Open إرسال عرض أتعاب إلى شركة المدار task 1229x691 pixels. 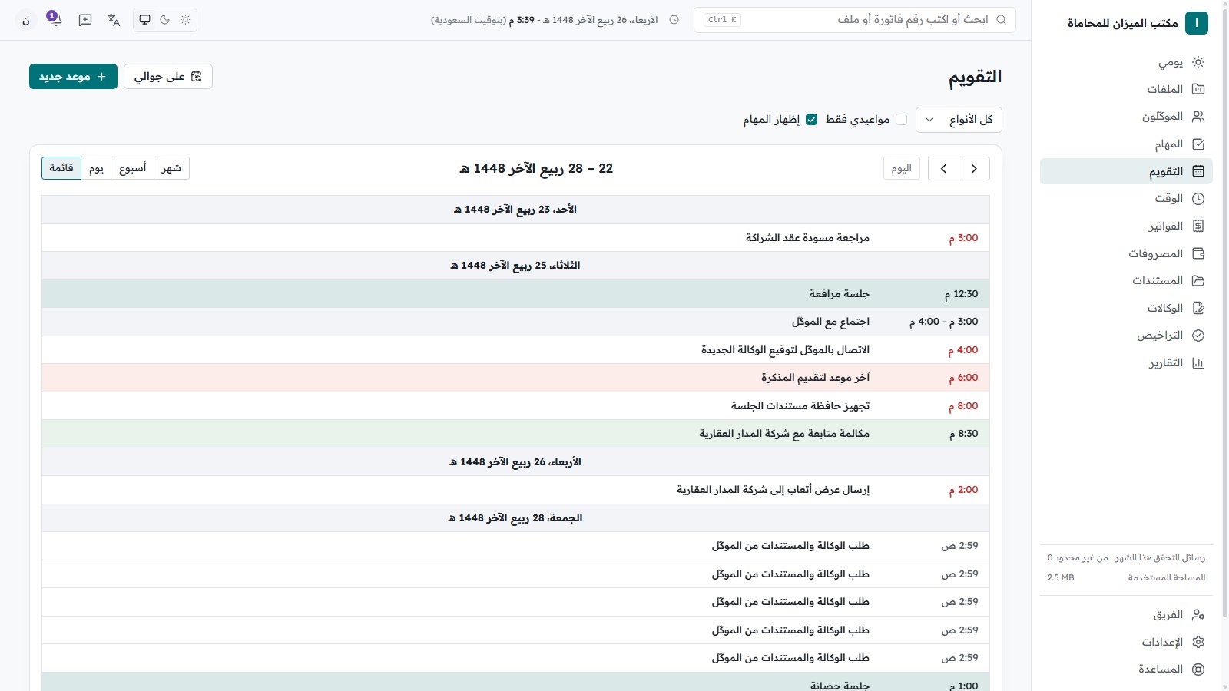(x=515, y=490)
